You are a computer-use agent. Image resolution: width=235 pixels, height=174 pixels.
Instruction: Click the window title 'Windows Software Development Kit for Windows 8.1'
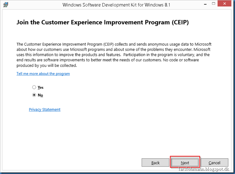pos(116,5)
